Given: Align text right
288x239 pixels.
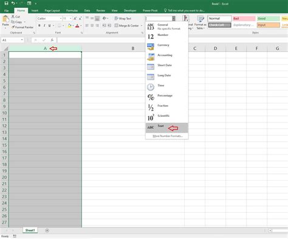Looking at the screenshot, I should [97, 26].
